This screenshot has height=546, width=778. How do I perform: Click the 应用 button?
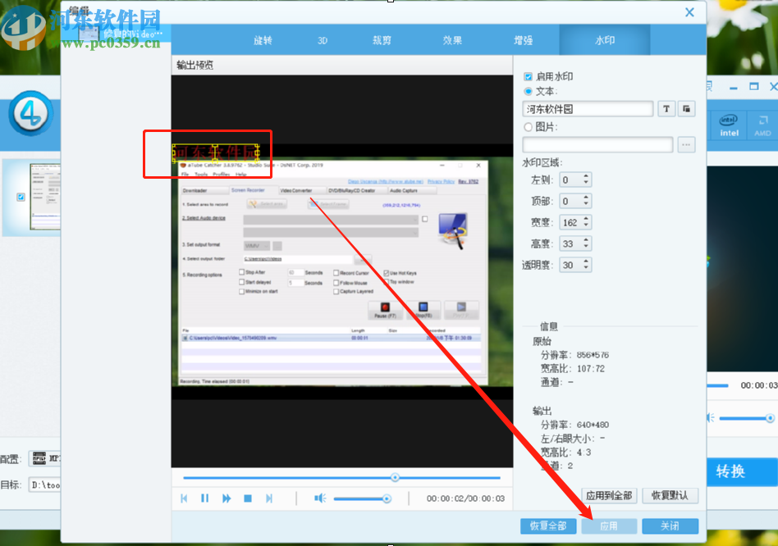click(x=609, y=526)
